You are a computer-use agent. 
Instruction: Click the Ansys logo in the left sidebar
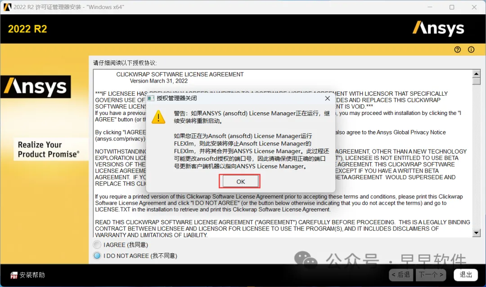click(36, 87)
